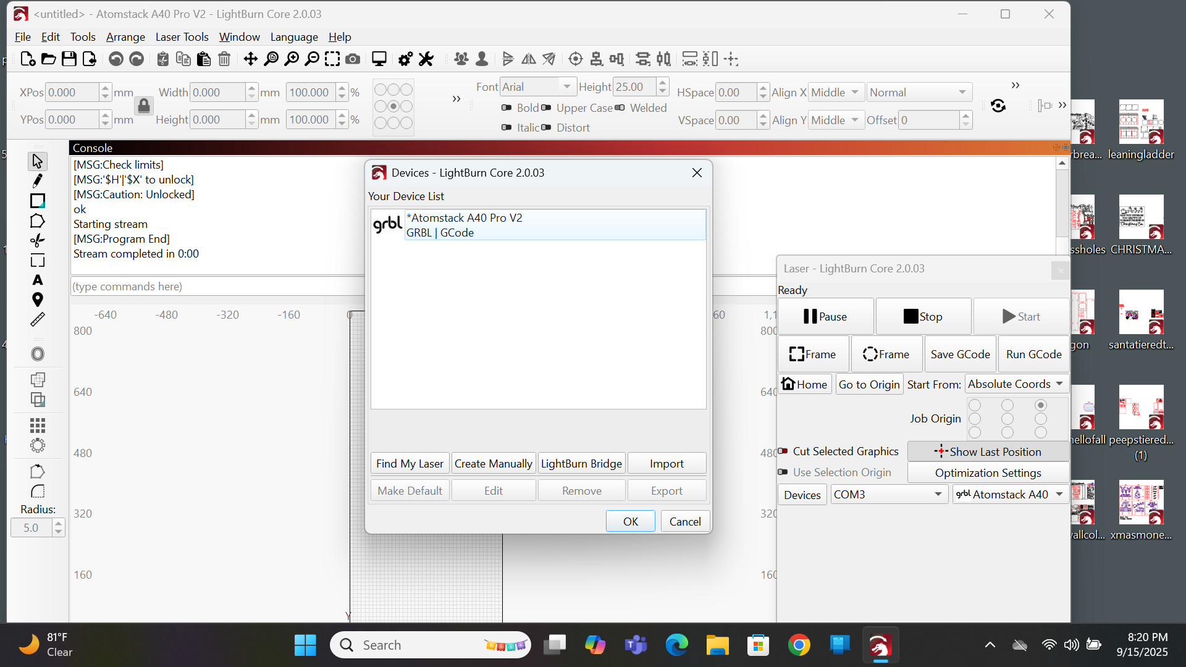Click the Redo arrow icon
This screenshot has width=1186, height=667.
[137, 59]
